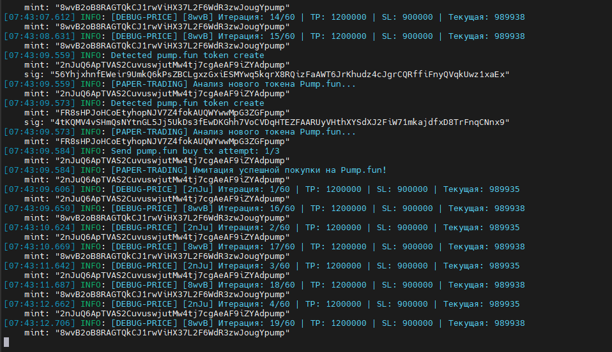Select the text 'Итерация: 19/60'
Image resolution: width=612 pixels, height=352 pixels.
click(x=256, y=323)
